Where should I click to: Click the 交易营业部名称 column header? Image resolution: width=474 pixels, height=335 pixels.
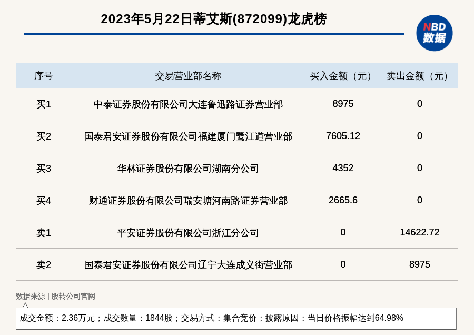(188, 76)
